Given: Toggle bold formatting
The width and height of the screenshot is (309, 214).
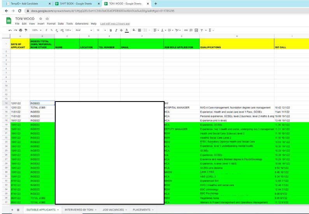Looking at the screenshot, I should click(x=111, y=30).
